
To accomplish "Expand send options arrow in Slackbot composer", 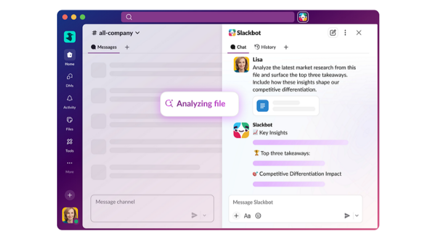I will click(356, 216).
